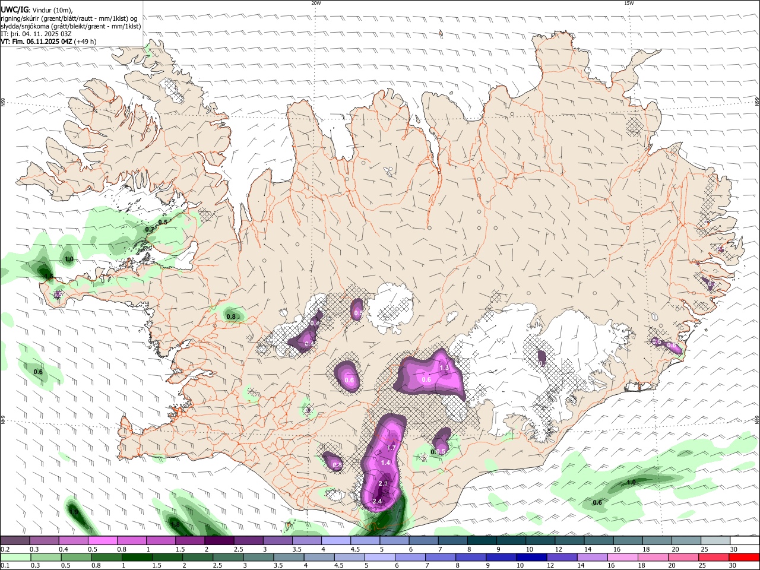The width and height of the screenshot is (760, 570).
Task: Click the '0.2' label in the top legend row
Action: [x=5, y=549]
